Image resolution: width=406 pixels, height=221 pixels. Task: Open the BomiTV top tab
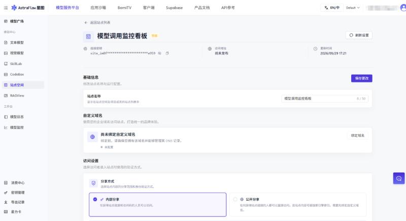(x=124, y=8)
